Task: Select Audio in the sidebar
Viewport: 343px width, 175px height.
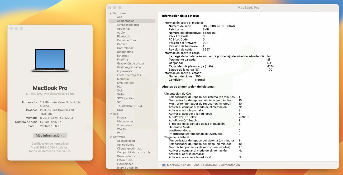Action: tap(121, 33)
